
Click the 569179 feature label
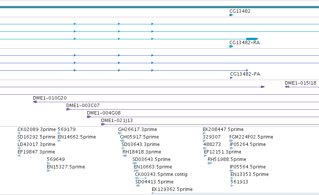(67, 130)
